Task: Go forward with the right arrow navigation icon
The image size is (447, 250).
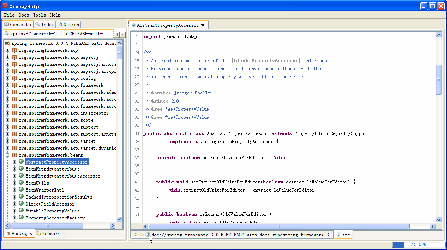Action: [142, 235]
